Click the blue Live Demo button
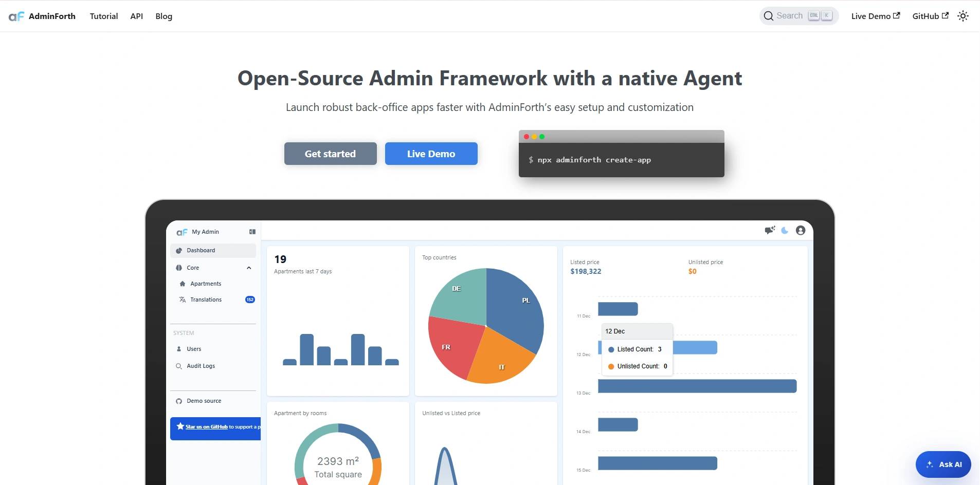This screenshot has width=980, height=485. coord(431,154)
